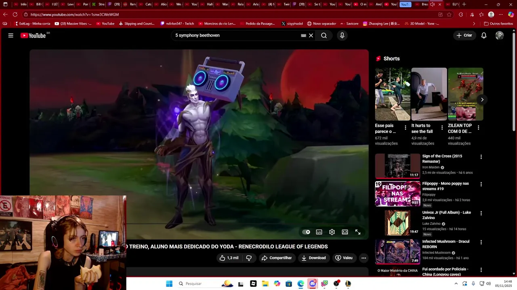Viewport: 517px width, 290px height.
Task: Open more actions ellipsis below video
Action: (364, 258)
